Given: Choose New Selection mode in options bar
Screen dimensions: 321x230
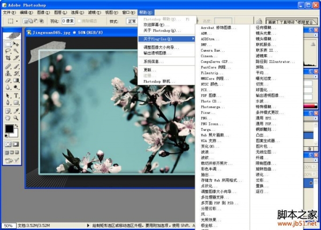Looking at the screenshot, I should pos(26,21).
